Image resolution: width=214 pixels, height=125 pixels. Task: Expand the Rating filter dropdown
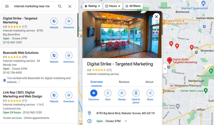tap(92, 6)
